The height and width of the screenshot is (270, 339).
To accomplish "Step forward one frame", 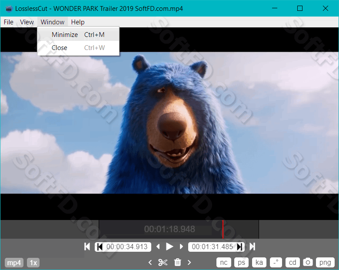I will 181,247.
